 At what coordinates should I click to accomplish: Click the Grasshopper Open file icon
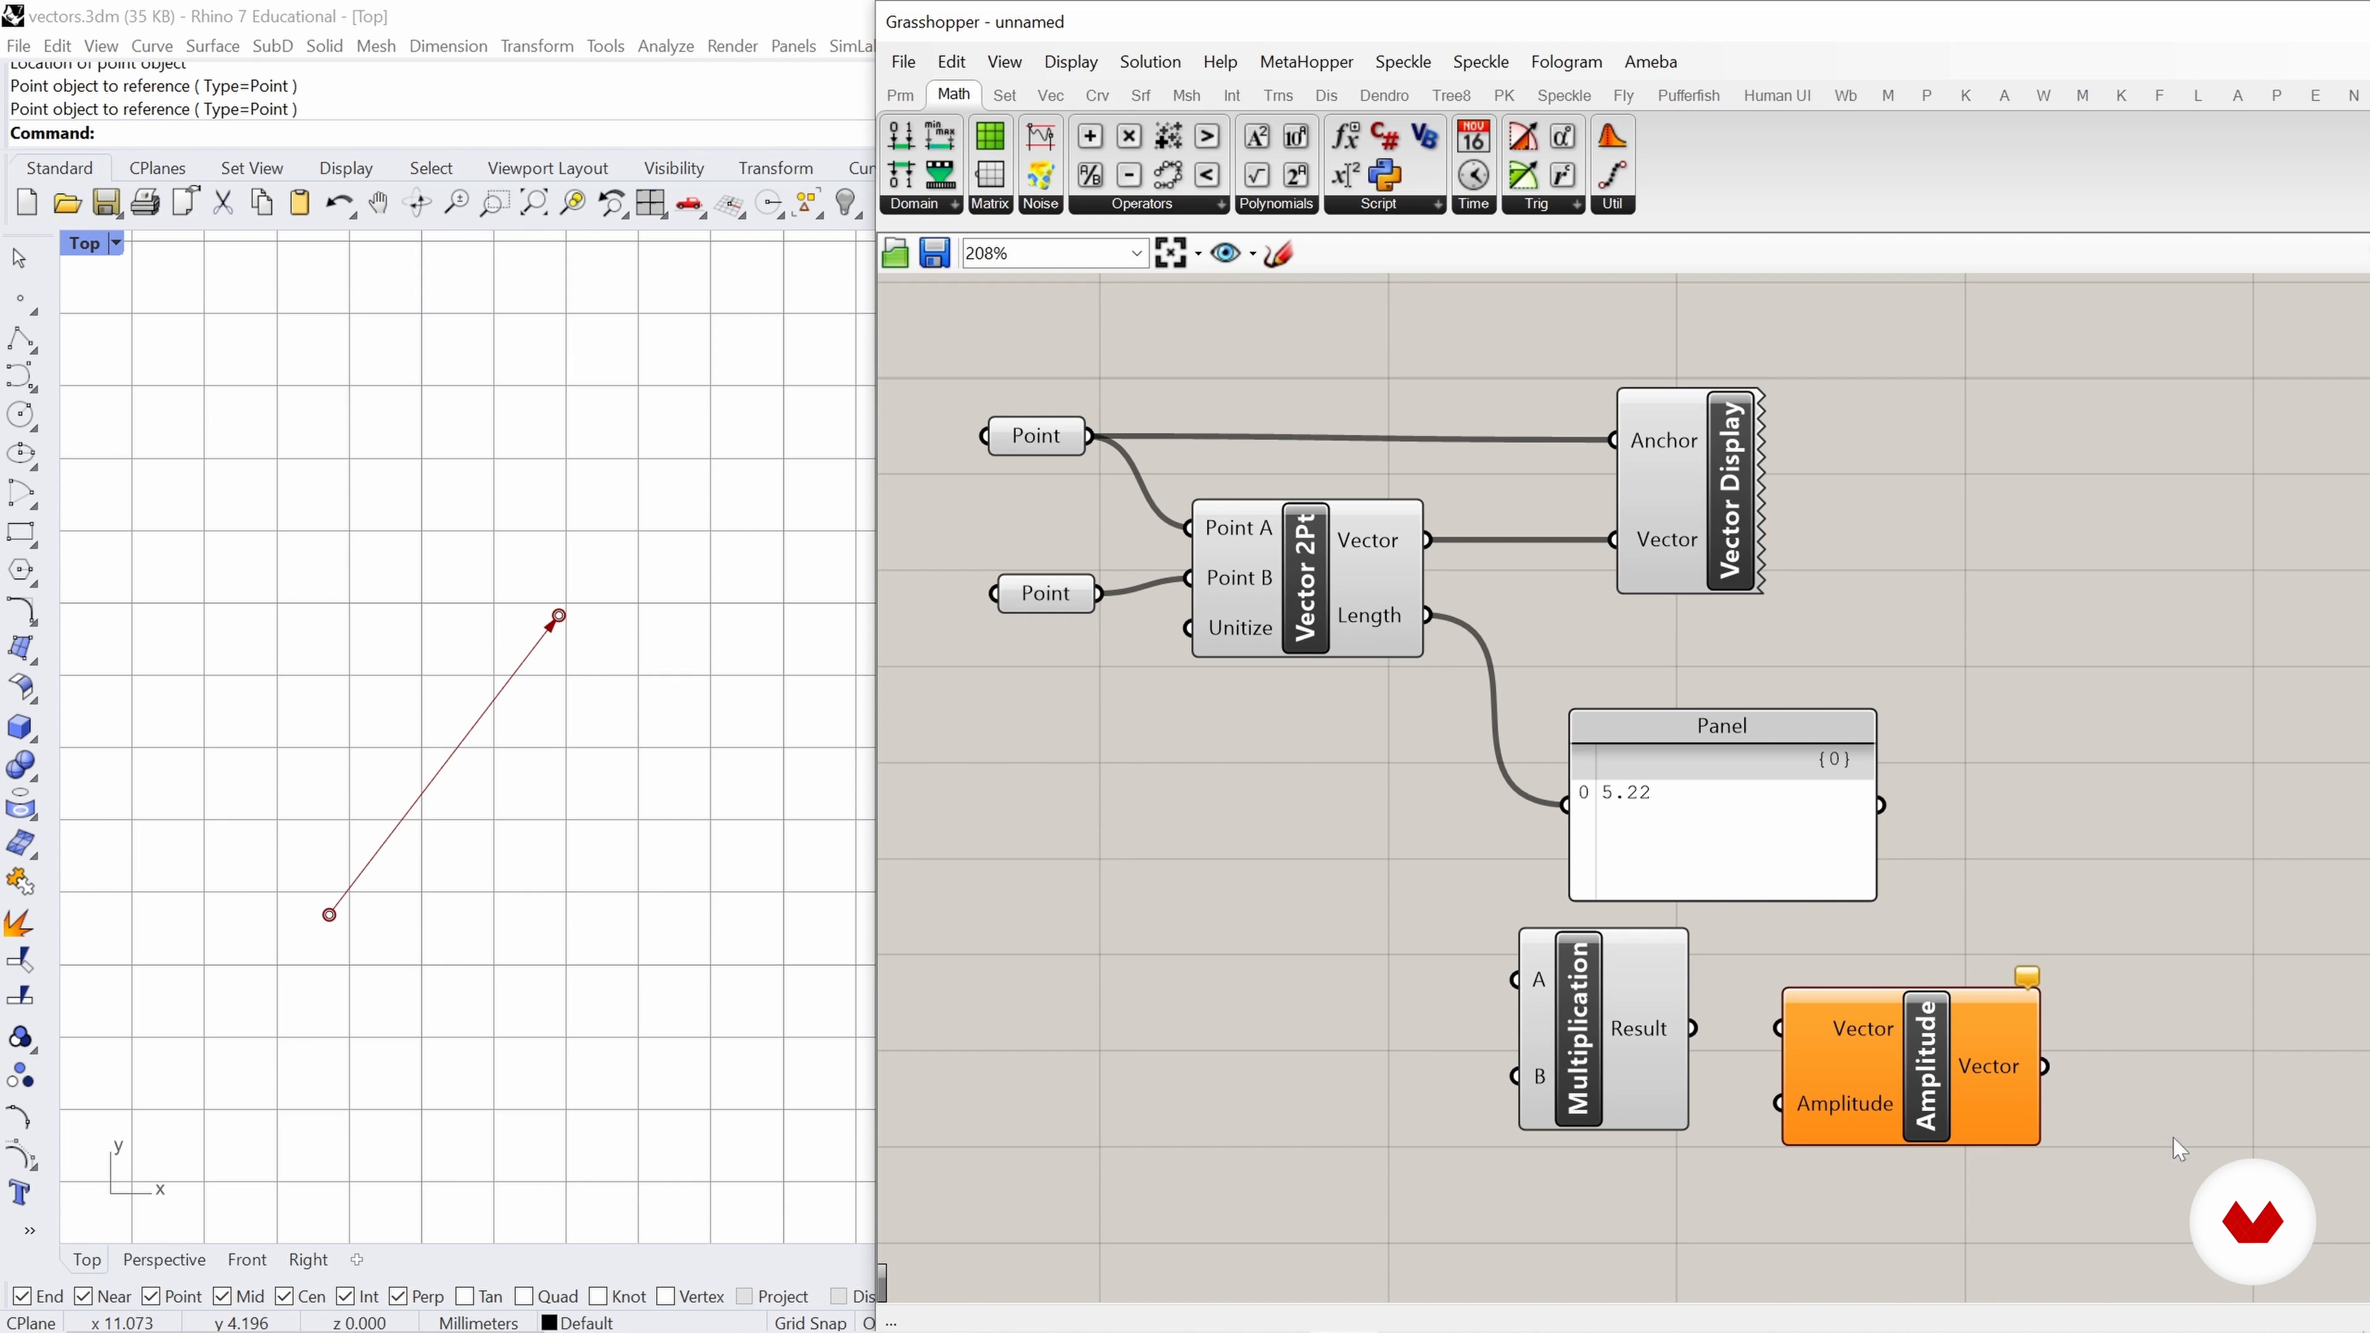(x=895, y=253)
